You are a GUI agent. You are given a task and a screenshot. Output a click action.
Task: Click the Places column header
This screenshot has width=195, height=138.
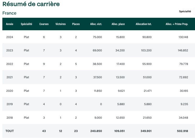click(76, 24)
